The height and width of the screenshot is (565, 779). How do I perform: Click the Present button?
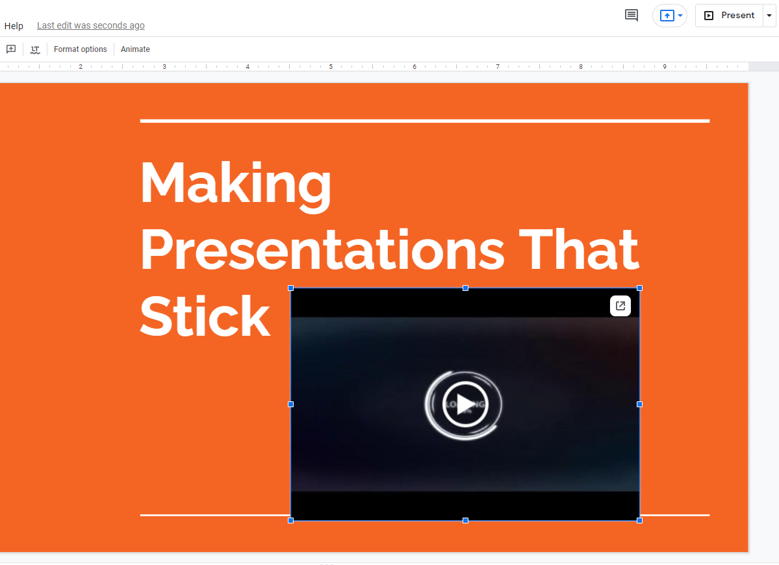tap(729, 16)
